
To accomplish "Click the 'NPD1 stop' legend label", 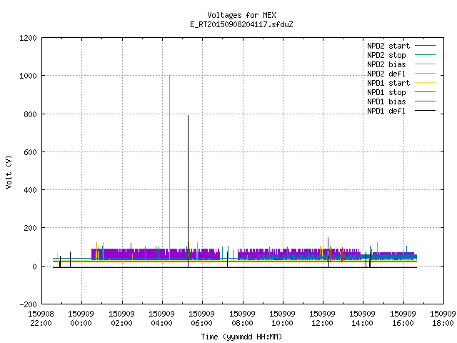I will pyautogui.click(x=386, y=92).
